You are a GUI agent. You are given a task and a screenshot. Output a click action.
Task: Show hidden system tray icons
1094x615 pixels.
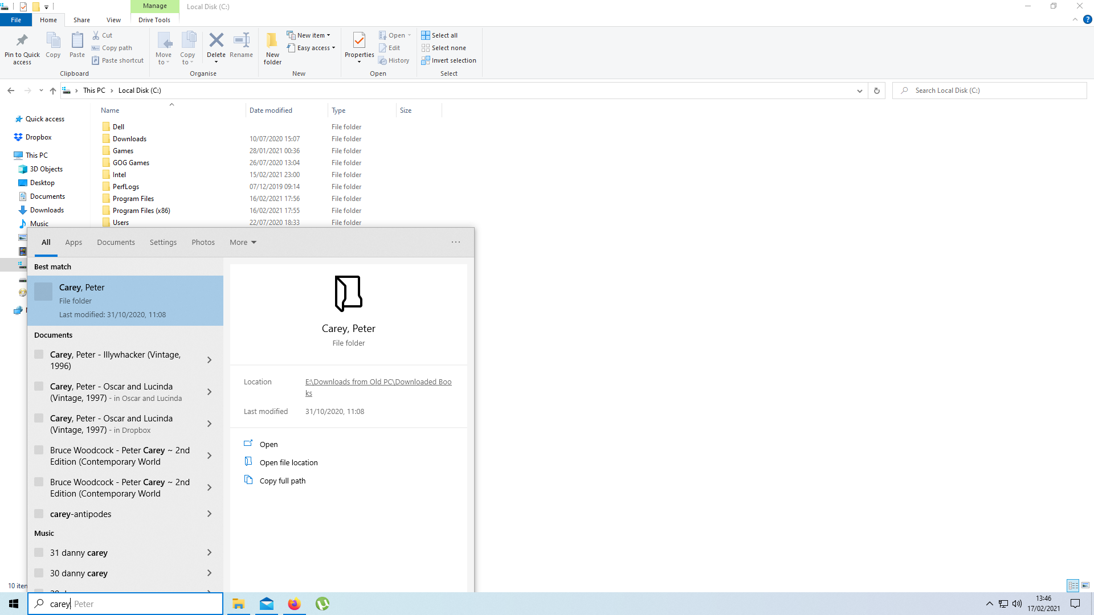tap(989, 604)
